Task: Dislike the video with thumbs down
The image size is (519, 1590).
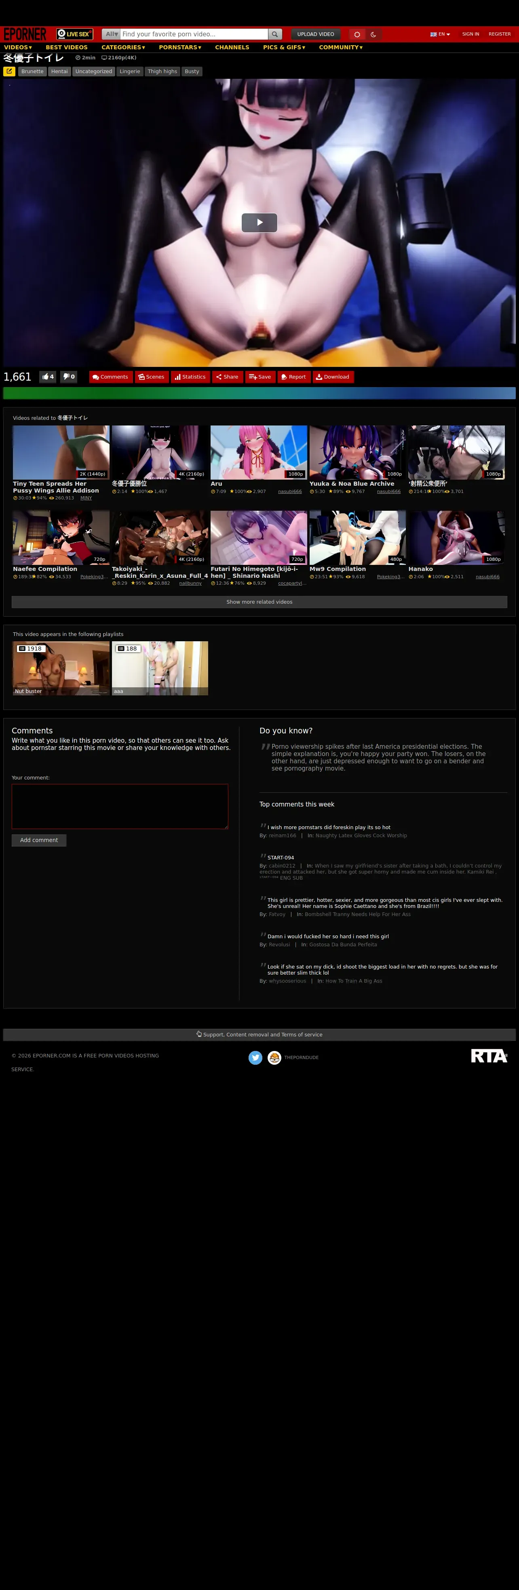Action: (68, 377)
